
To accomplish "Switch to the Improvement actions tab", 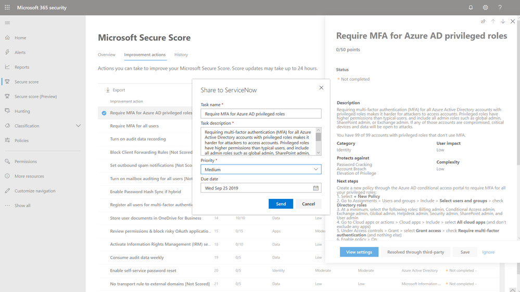I will coord(145,55).
